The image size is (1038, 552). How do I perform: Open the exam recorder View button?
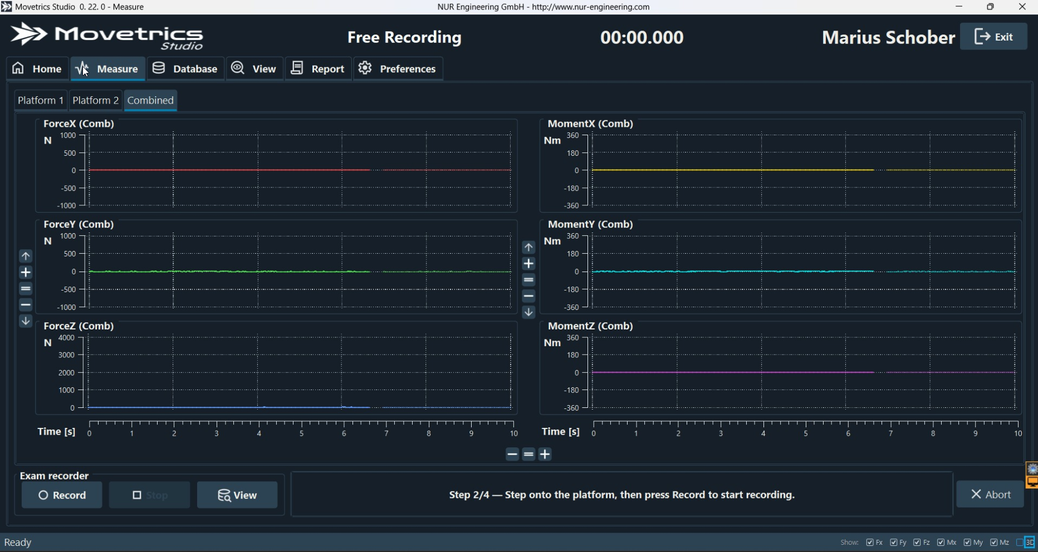click(x=237, y=495)
